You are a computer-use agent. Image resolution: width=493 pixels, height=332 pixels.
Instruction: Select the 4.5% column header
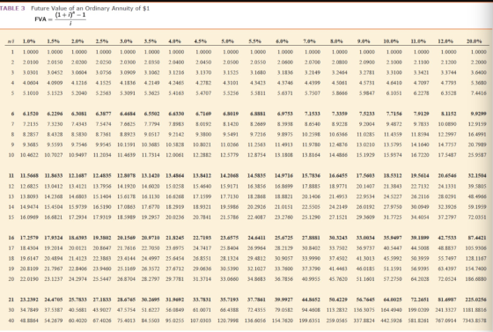coord(201,41)
